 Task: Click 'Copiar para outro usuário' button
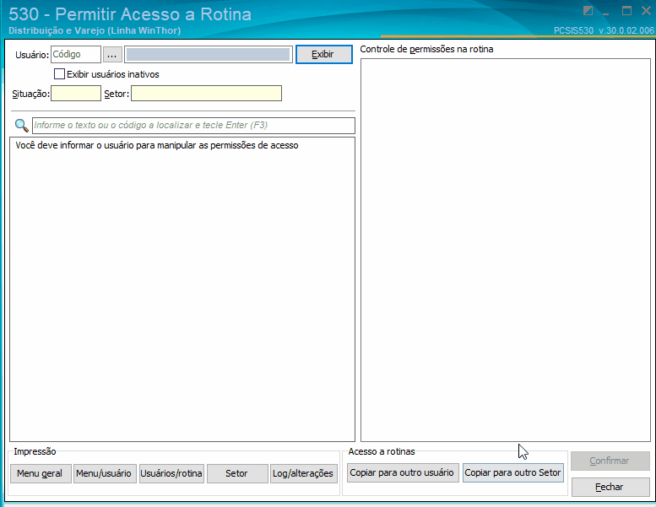tap(403, 472)
